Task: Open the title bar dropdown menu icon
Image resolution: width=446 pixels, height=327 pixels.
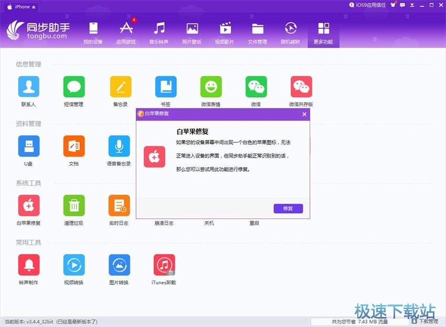Action: [x=412, y=5]
